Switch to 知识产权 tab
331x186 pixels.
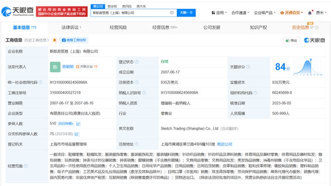[x=258, y=27]
